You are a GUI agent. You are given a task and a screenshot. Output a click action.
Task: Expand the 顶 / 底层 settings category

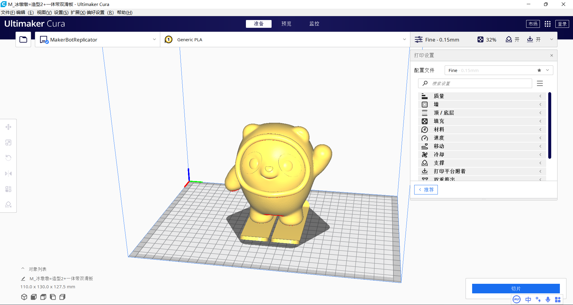(482, 113)
